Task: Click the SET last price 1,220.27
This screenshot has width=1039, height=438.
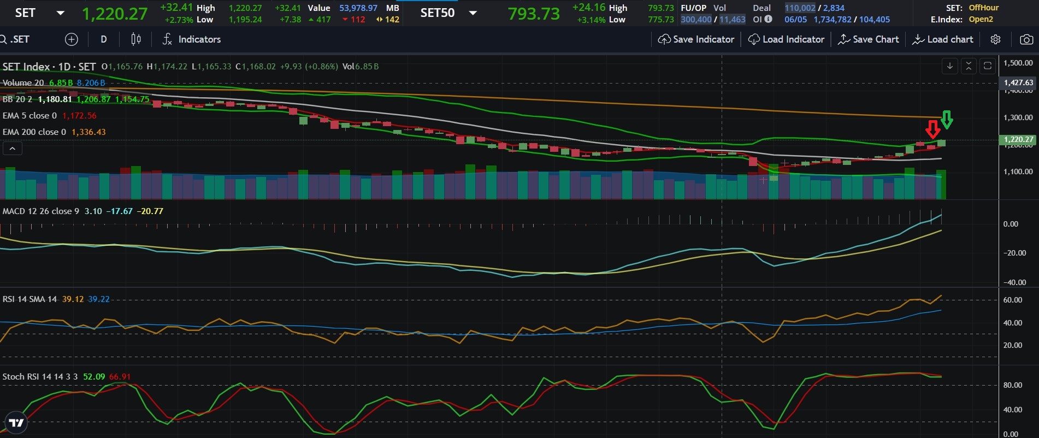Action: (x=115, y=14)
